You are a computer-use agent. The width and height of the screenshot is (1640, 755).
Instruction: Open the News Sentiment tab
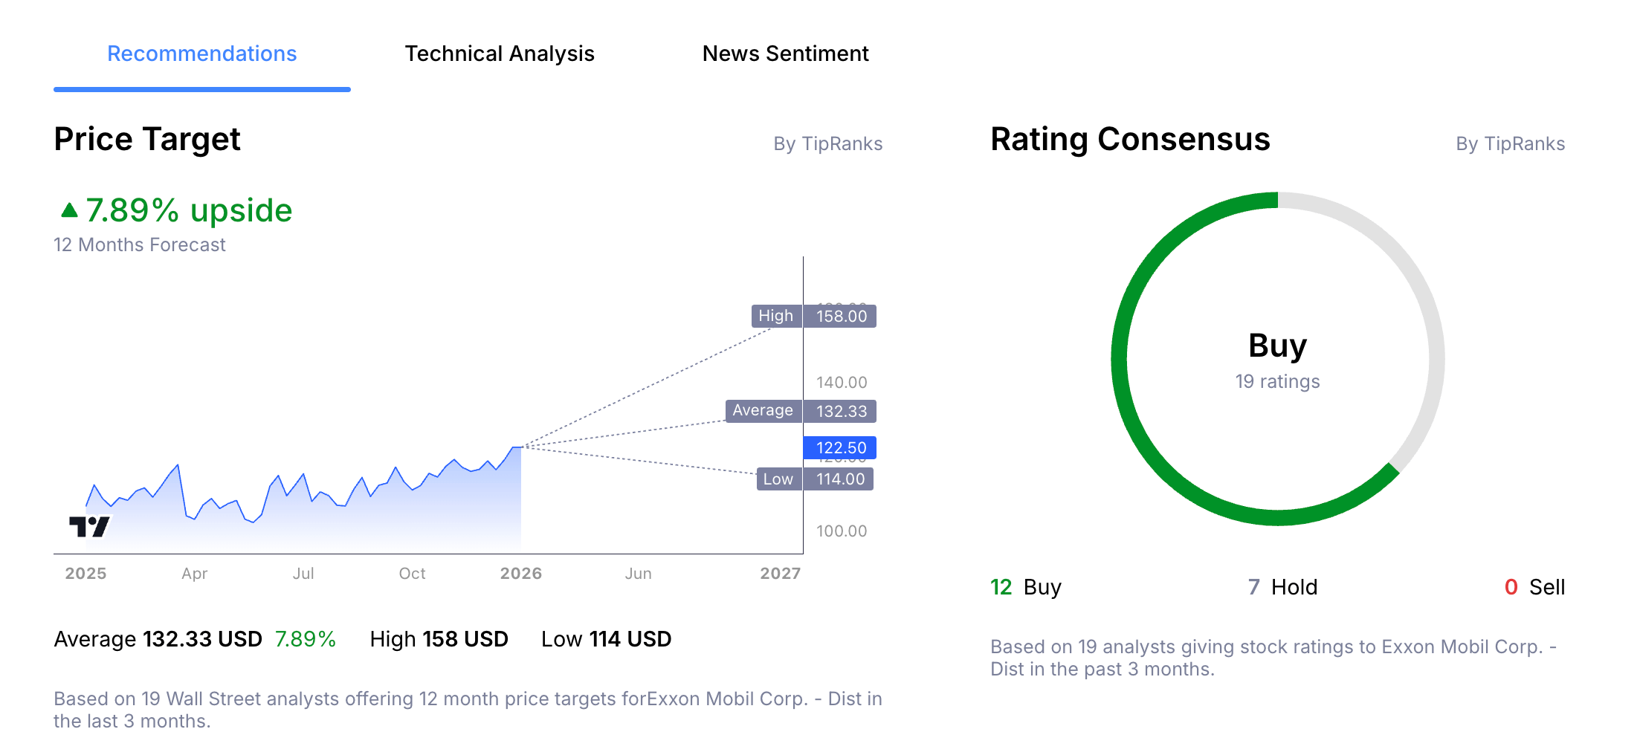tap(786, 53)
